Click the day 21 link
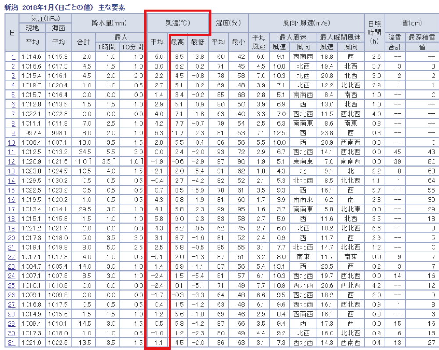 point(13,247)
